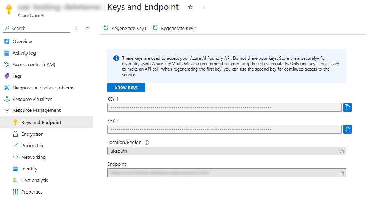The width and height of the screenshot is (366, 199).
Task: Copy the Endpoint URL value
Action: (341, 173)
